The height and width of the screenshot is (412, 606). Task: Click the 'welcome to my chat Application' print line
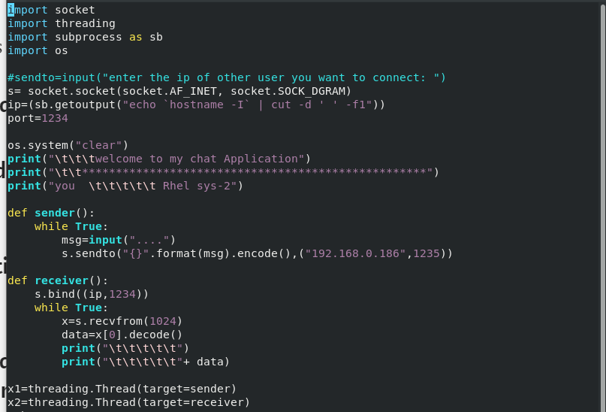[159, 159]
